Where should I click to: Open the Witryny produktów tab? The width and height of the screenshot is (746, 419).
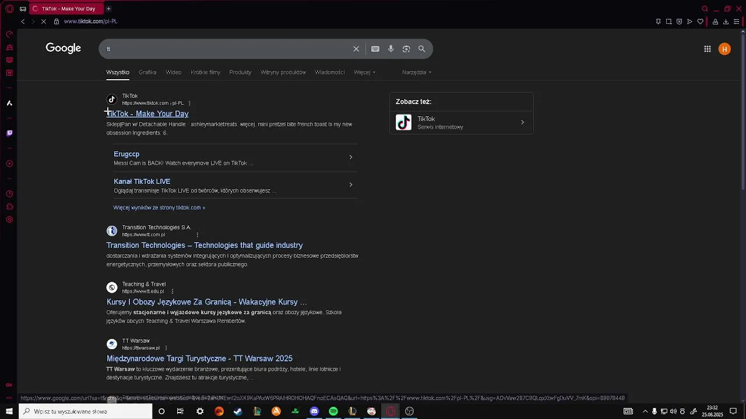pyautogui.click(x=283, y=72)
